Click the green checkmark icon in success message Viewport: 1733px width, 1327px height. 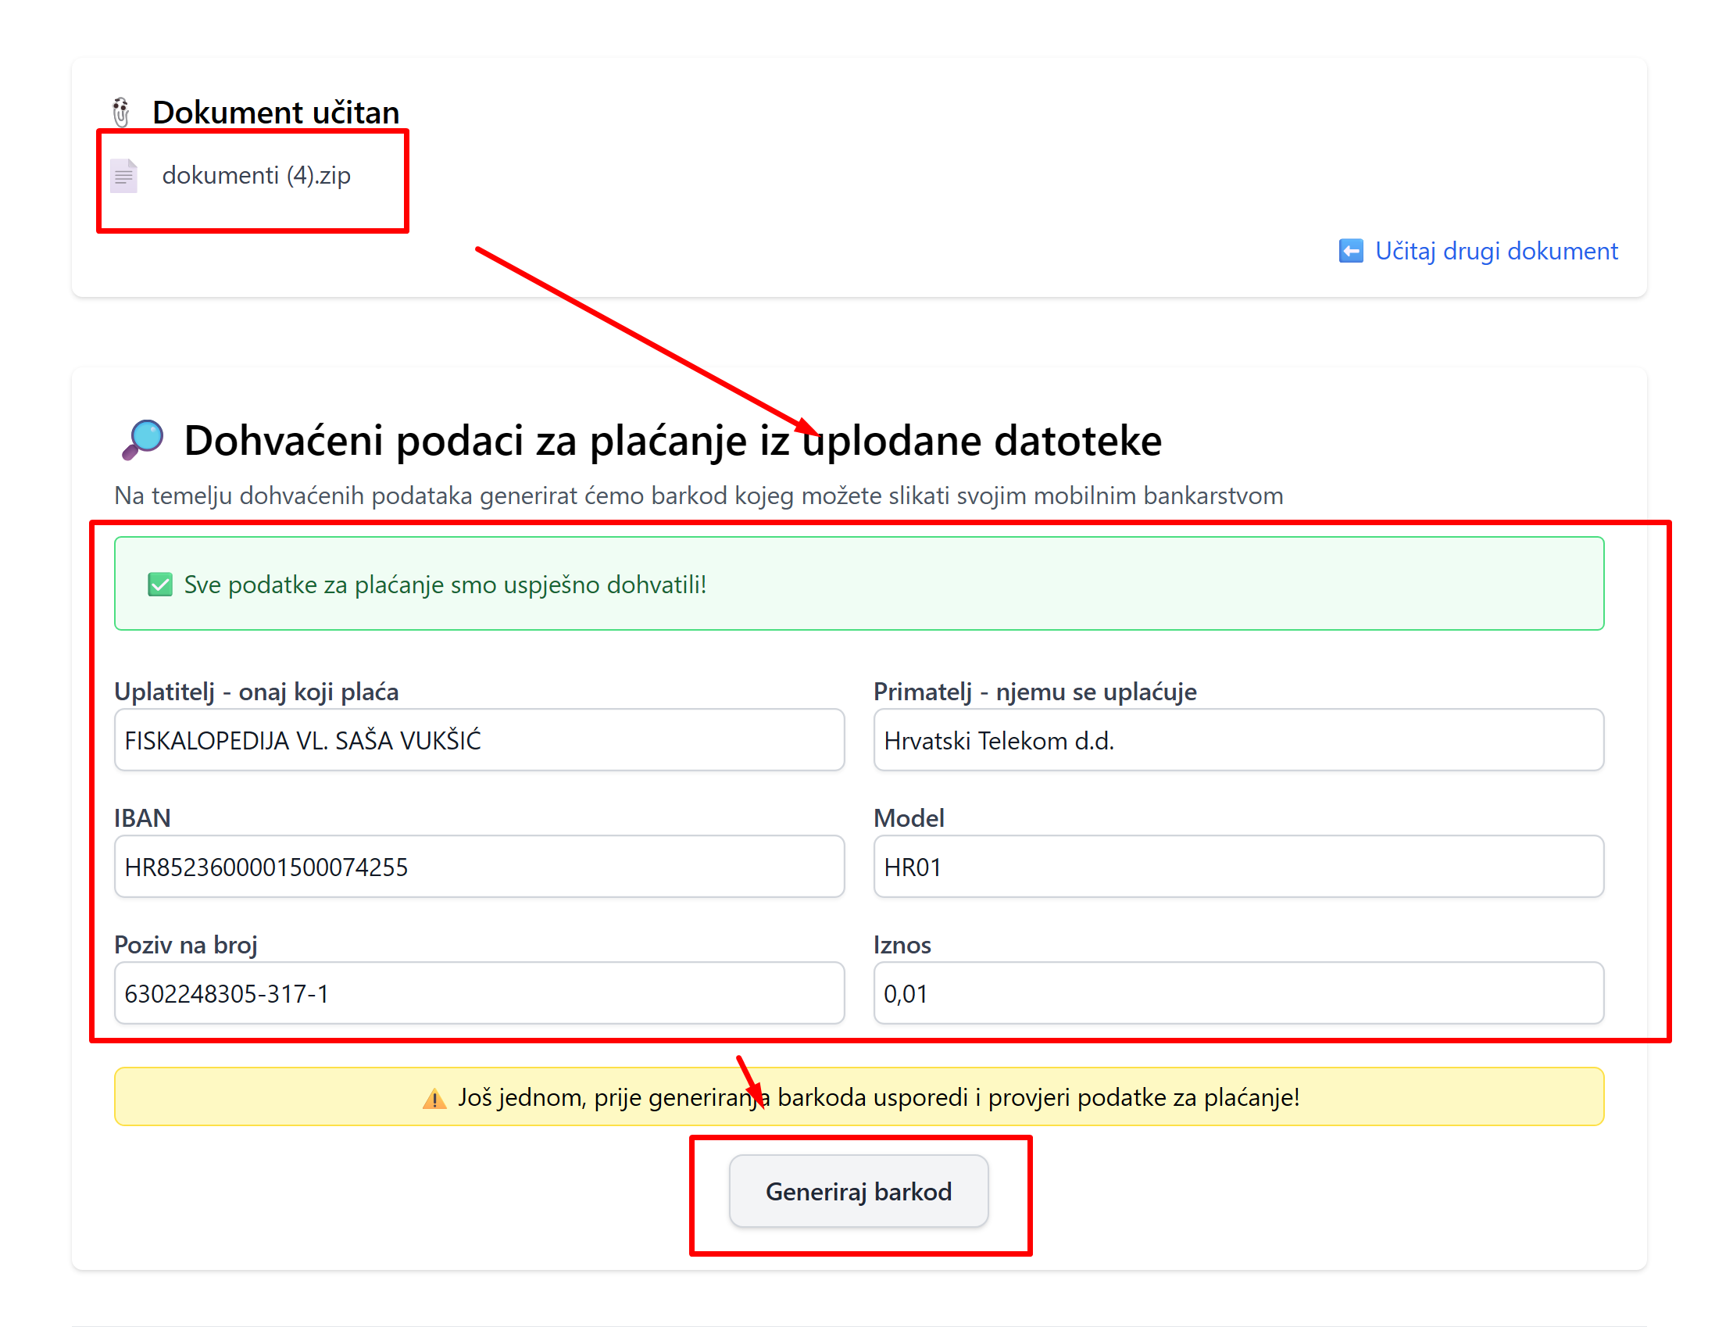click(160, 585)
